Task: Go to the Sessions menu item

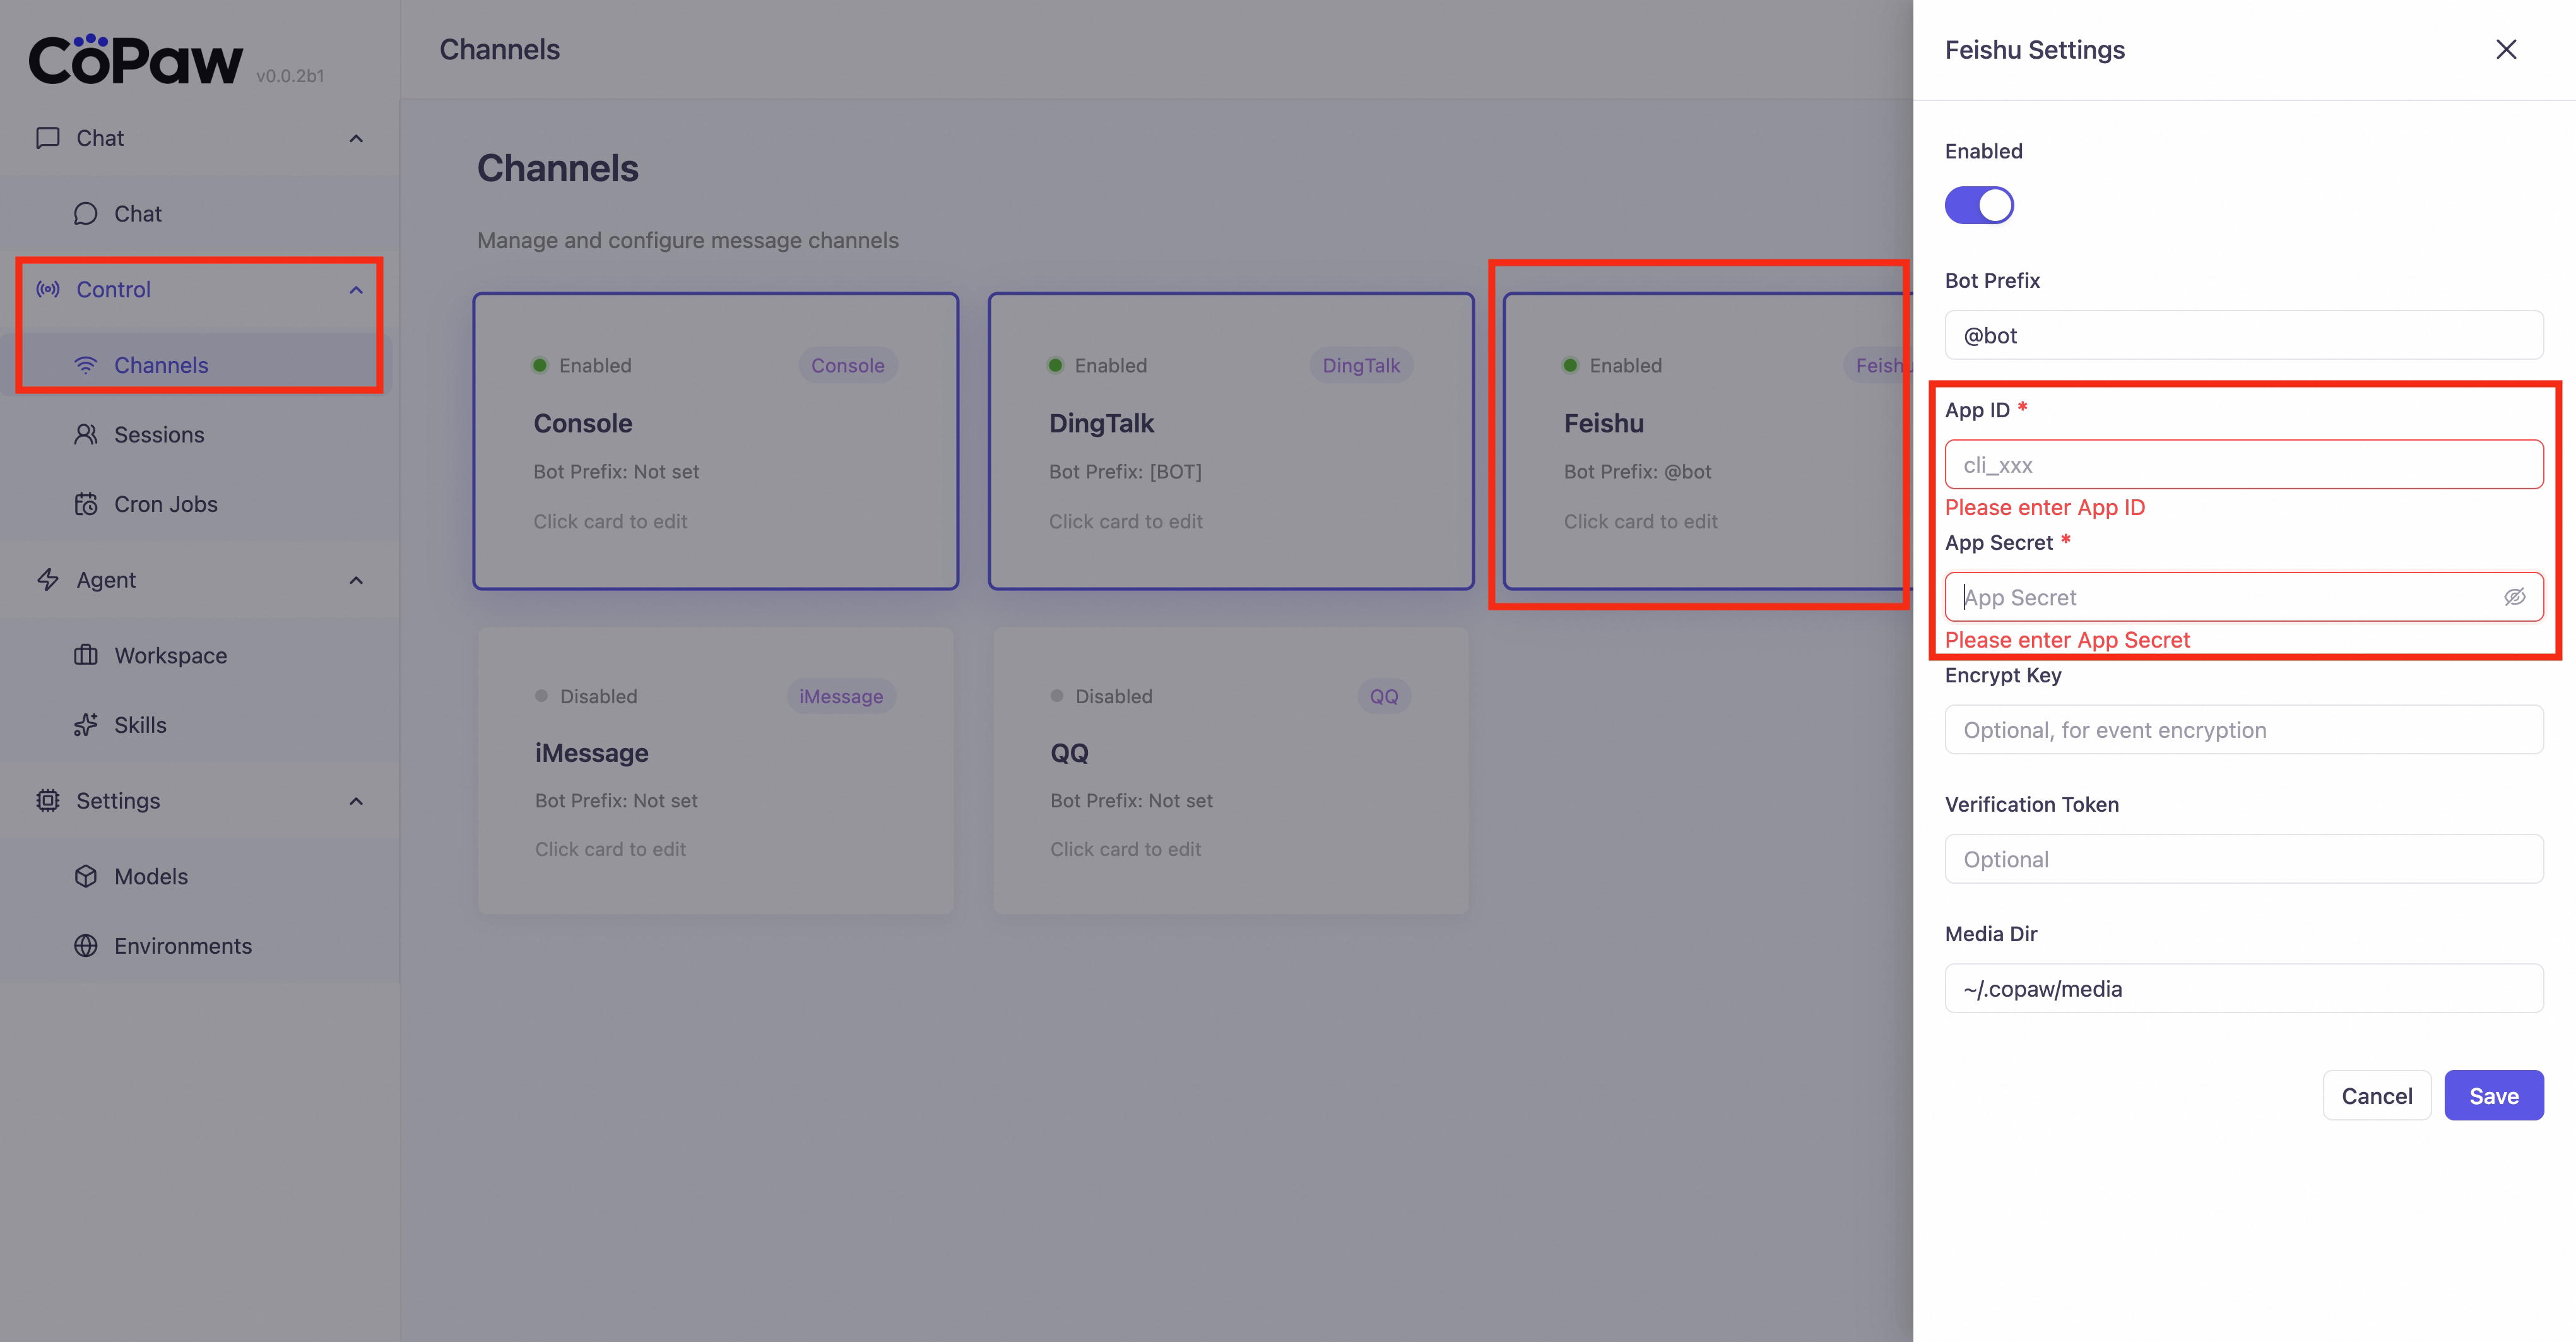Action: [x=159, y=434]
